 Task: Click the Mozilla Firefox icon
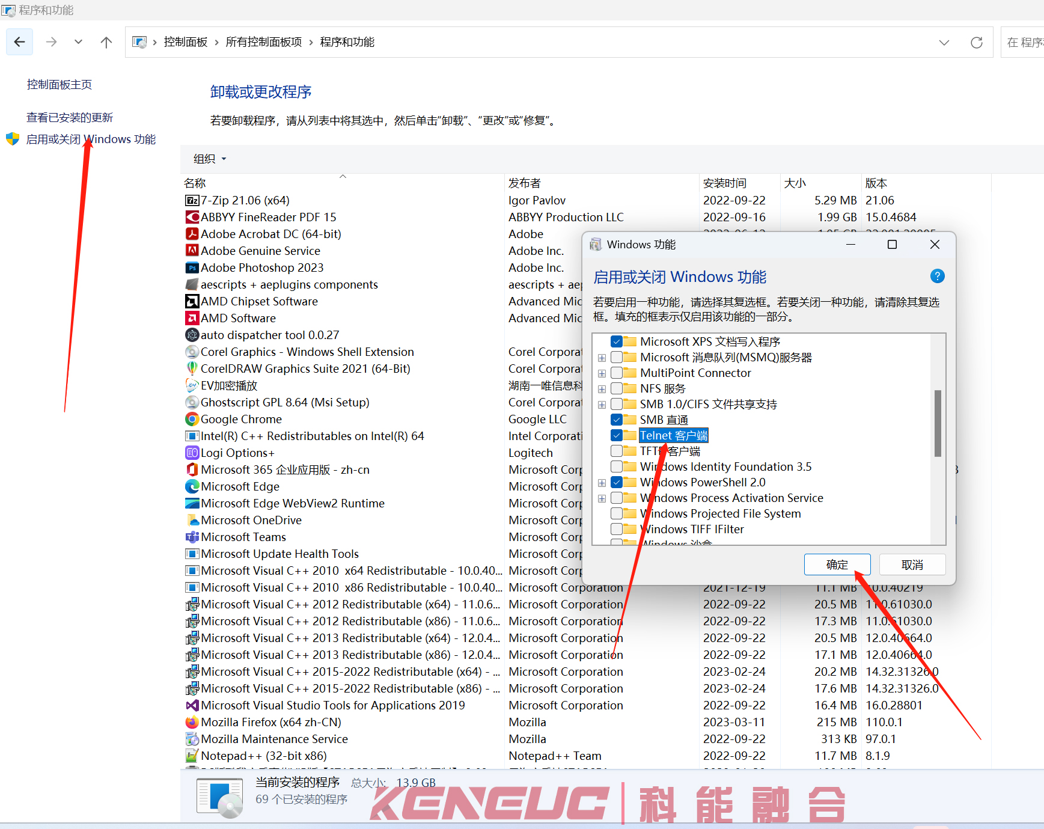coord(192,722)
